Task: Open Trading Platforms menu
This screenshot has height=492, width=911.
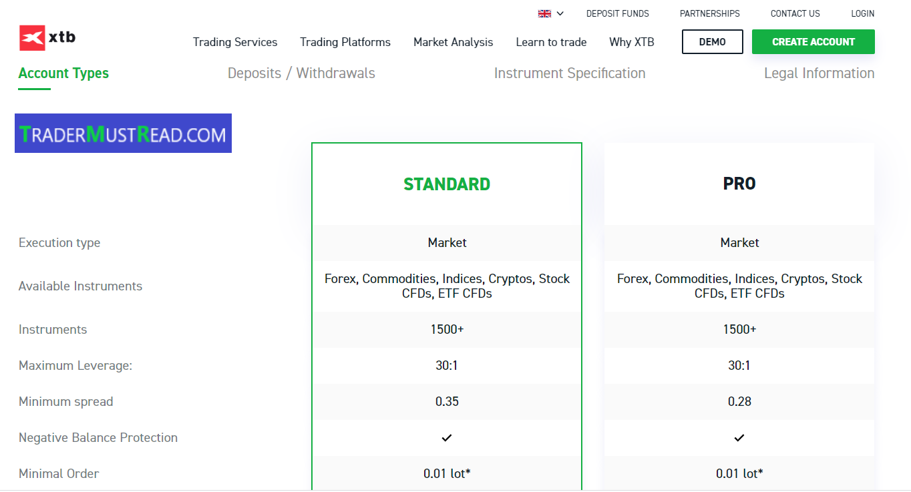Action: coord(345,42)
